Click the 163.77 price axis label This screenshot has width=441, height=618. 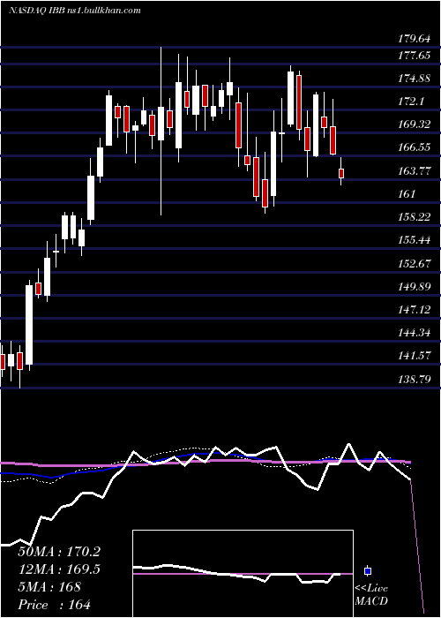click(415, 171)
